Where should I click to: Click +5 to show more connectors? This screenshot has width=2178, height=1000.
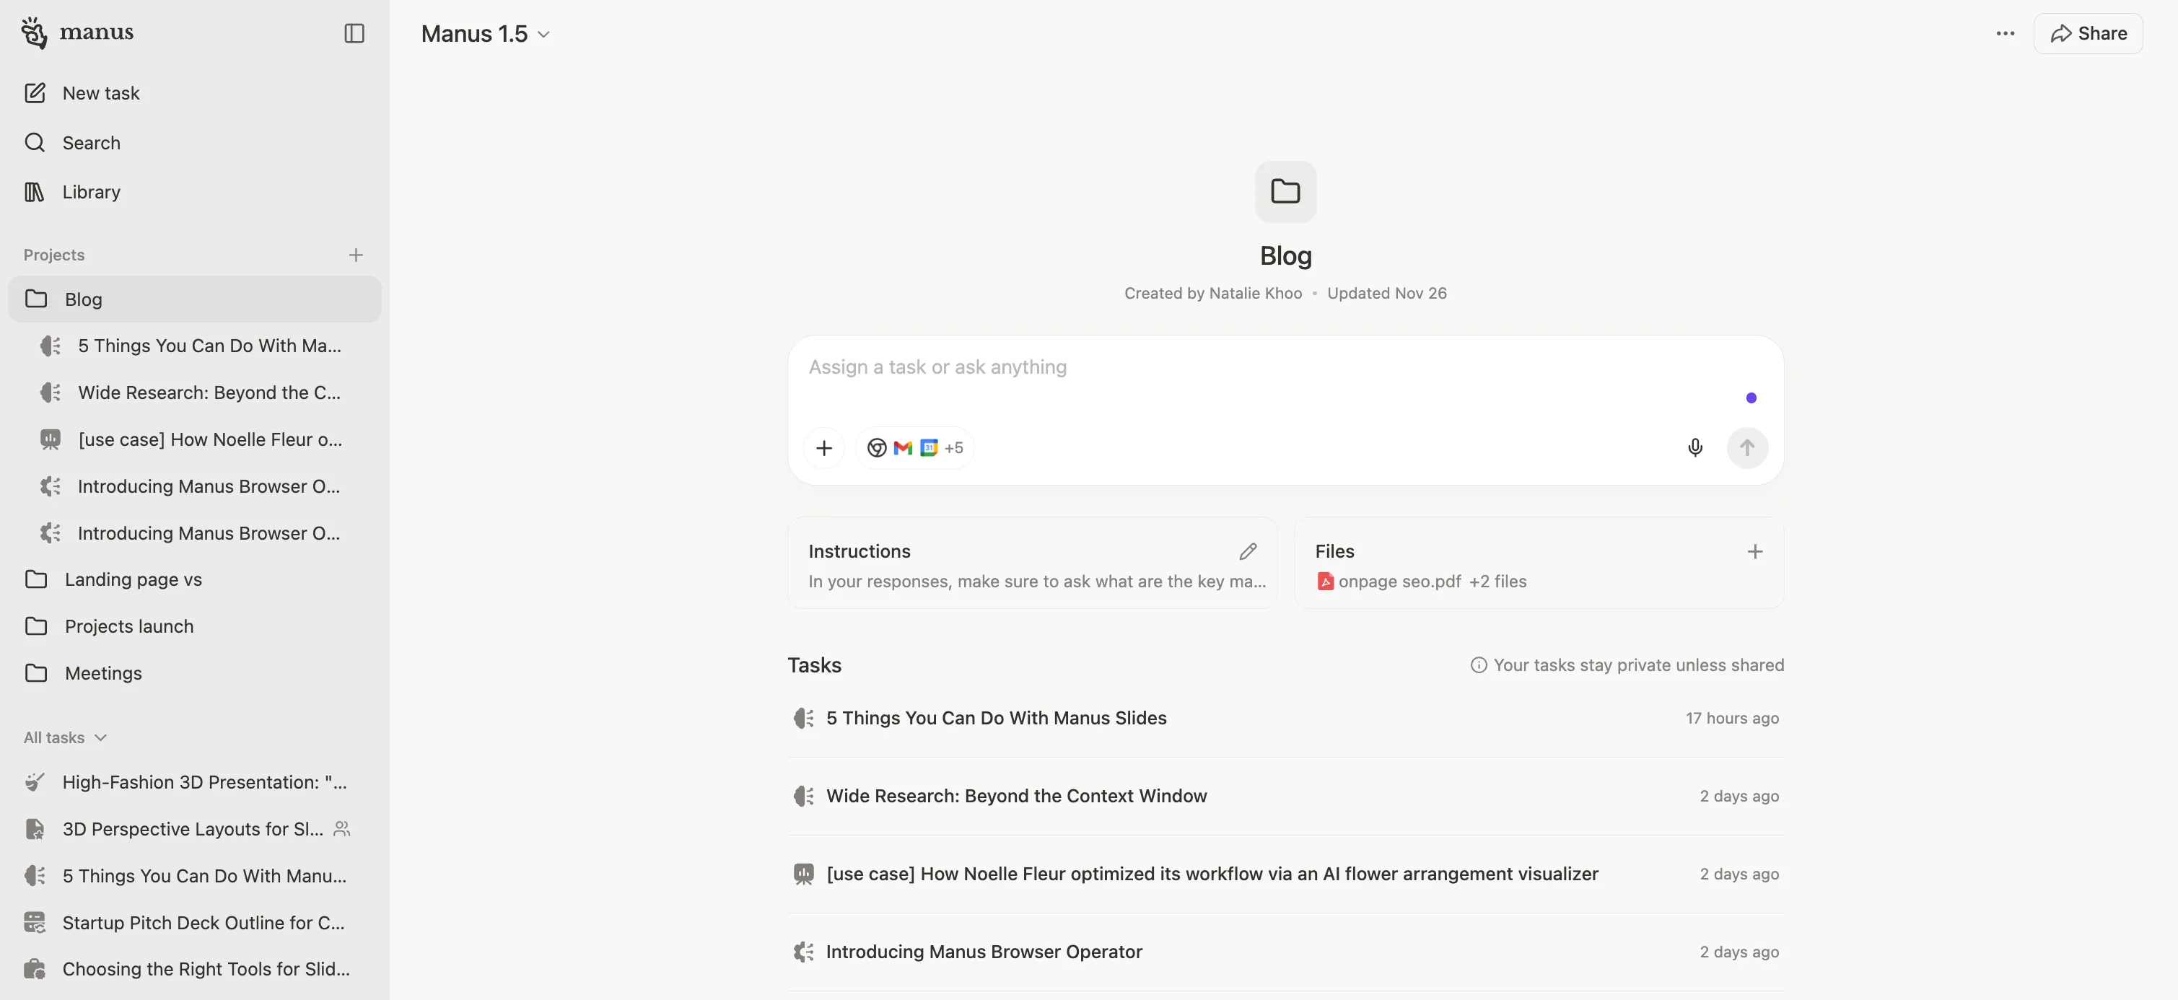point(954,447)
